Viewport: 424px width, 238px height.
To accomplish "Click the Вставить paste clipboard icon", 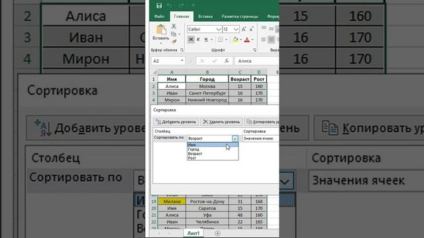I will [x=161, y=30].
